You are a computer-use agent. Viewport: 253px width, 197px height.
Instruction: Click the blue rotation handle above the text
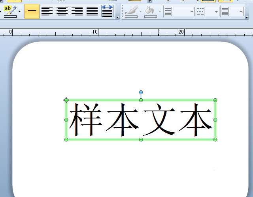tap(141, 92)
